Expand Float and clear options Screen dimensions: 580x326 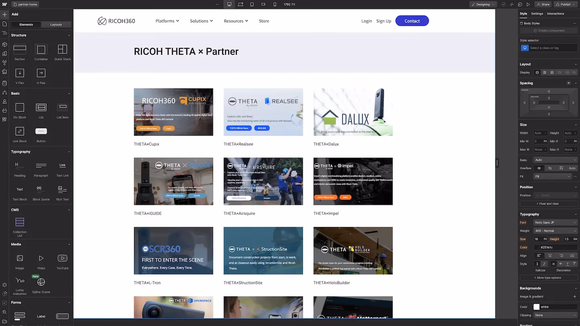pyautogui.click(x=549, y=204)
